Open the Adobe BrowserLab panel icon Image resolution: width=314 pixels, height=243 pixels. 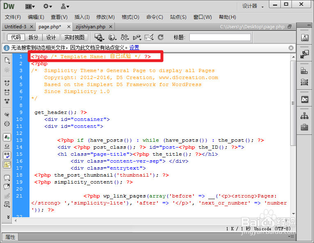(x=305, y=37)
